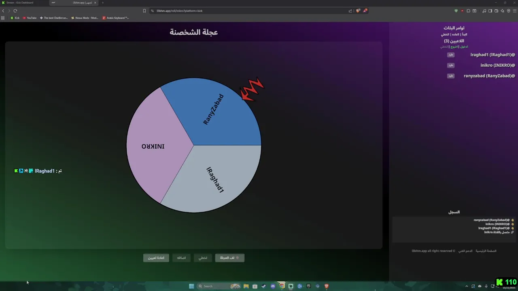Click the OneDrive cloud icon in system tray
Image resolution: width=518 pixels, height=291 pixels.
coord(480,286)
